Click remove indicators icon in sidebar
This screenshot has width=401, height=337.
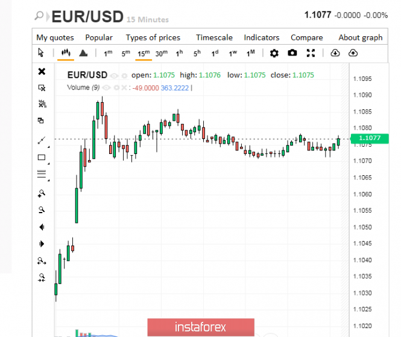pos(42,104)
